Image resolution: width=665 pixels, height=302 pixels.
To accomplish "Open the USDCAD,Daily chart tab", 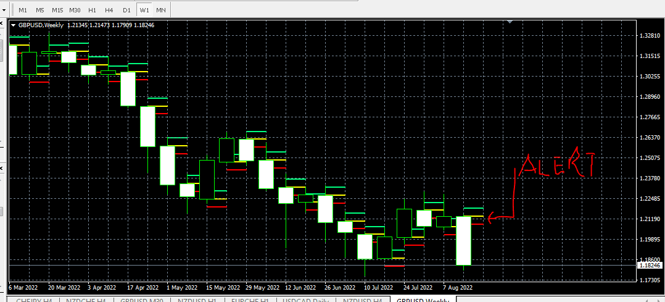I will (305, 300).
